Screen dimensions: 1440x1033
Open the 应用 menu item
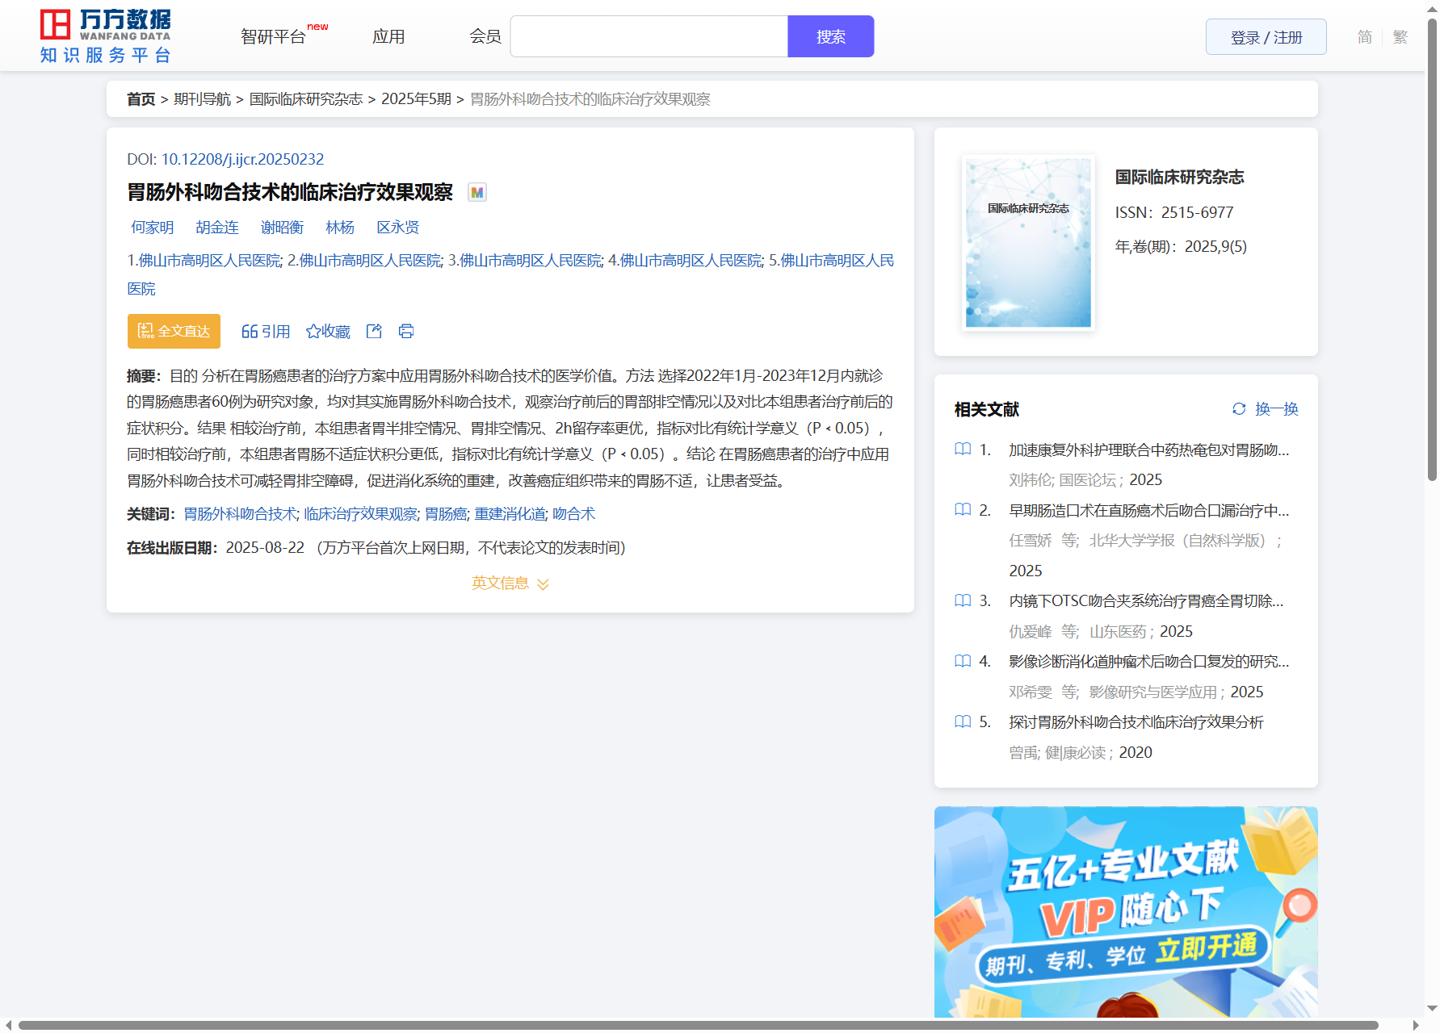point(388,37)
